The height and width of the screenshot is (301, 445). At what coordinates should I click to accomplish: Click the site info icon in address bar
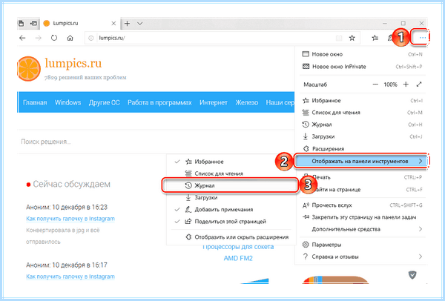[90, 38]
